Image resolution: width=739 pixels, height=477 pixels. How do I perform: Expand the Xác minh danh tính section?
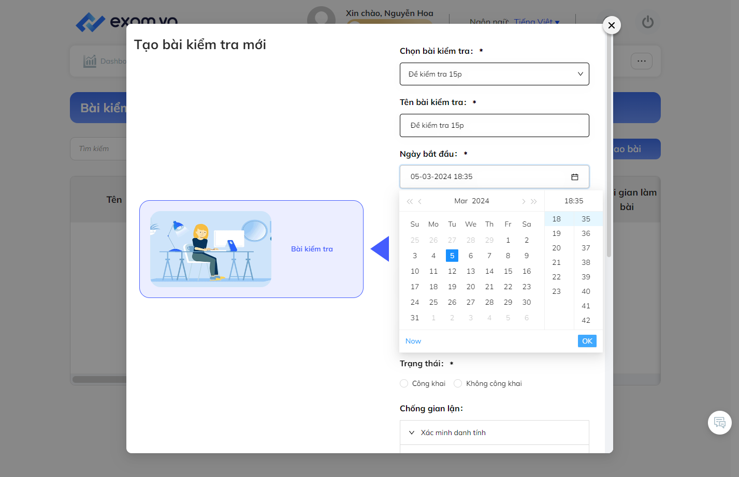pos(495,433)
